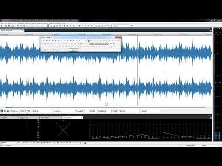Click the green icon at end of bottom toolbar
Viewport: 222px width, 166px height.
[x=85, y=143]
